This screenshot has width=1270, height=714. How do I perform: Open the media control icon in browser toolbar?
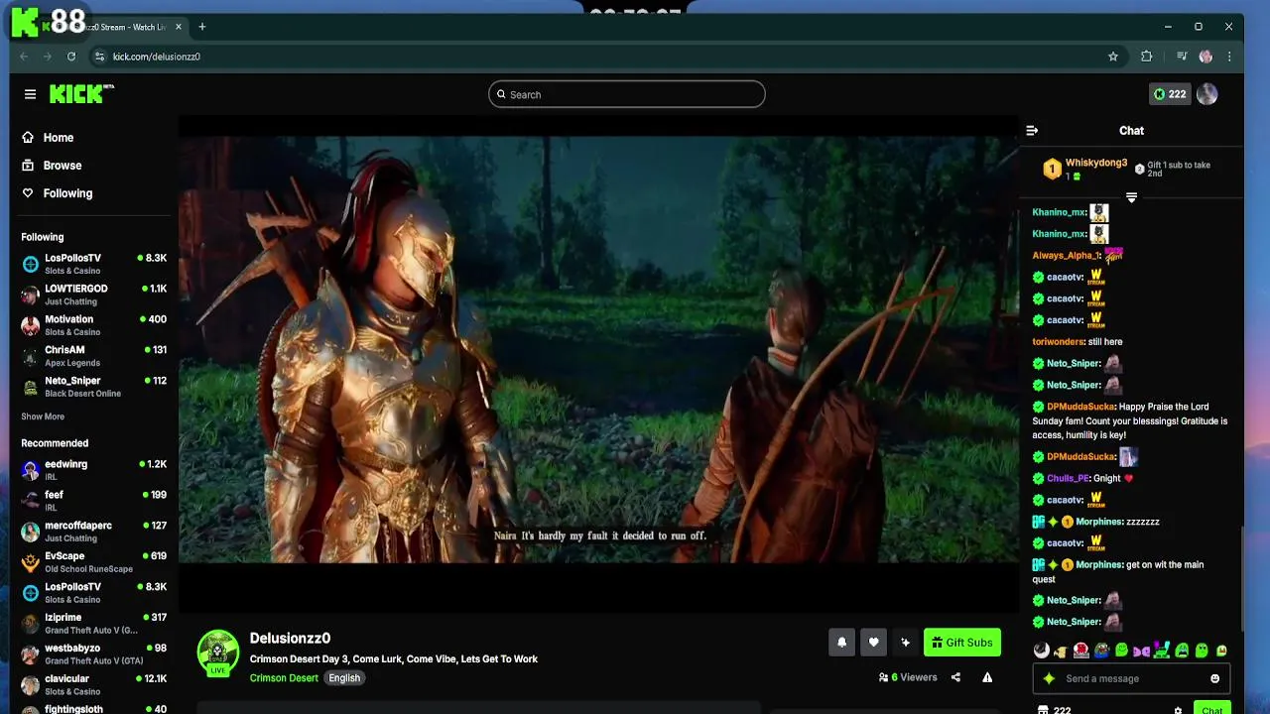pyautogui.click(x=1182, y=57)
